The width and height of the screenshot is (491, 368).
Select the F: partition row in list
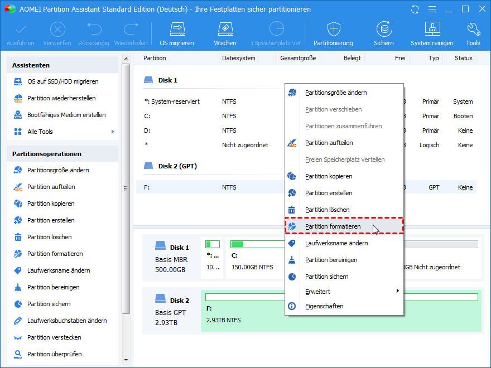[x=306, y=187]
